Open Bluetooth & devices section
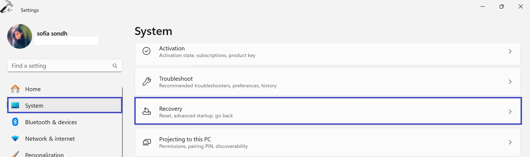Image resolution: width=530 pixels, height=157 pixels. coord(51,122)
